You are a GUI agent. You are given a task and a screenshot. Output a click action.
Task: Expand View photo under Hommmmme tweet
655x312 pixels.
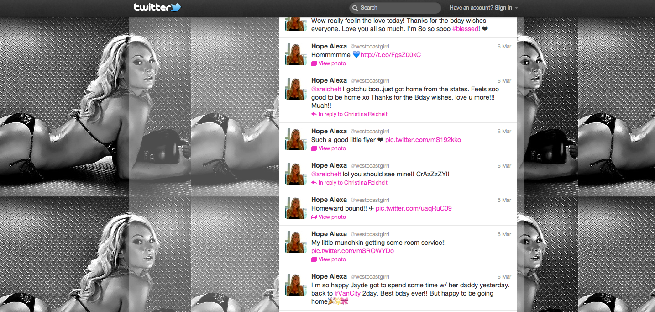[332, 63]
